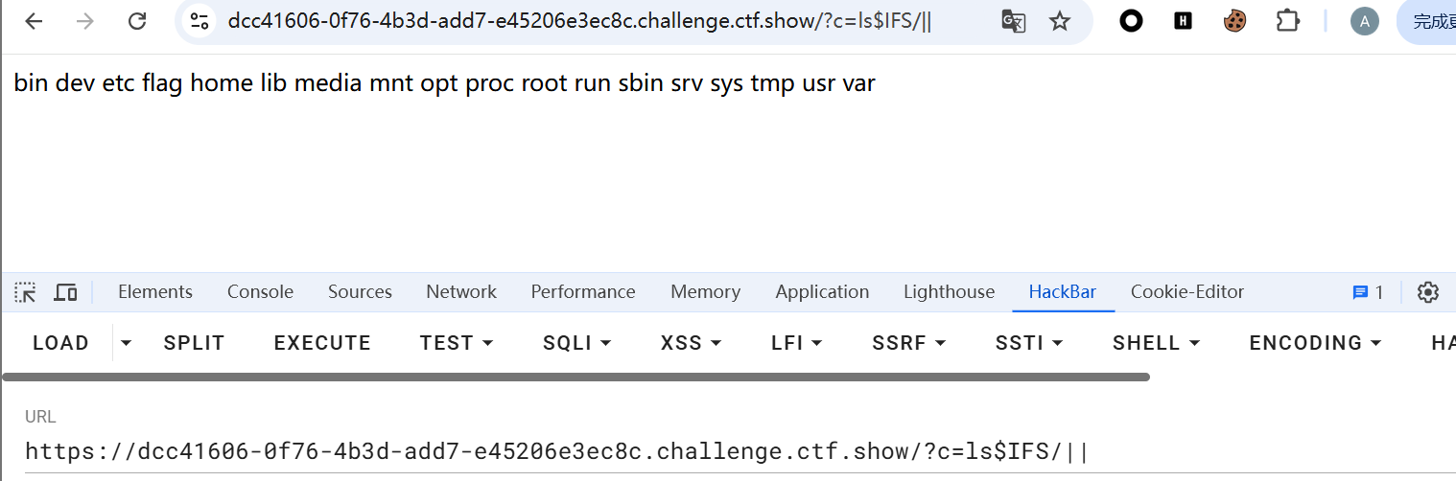
Task: Bookmark this page with star icon
Action: pos(1060,21)
